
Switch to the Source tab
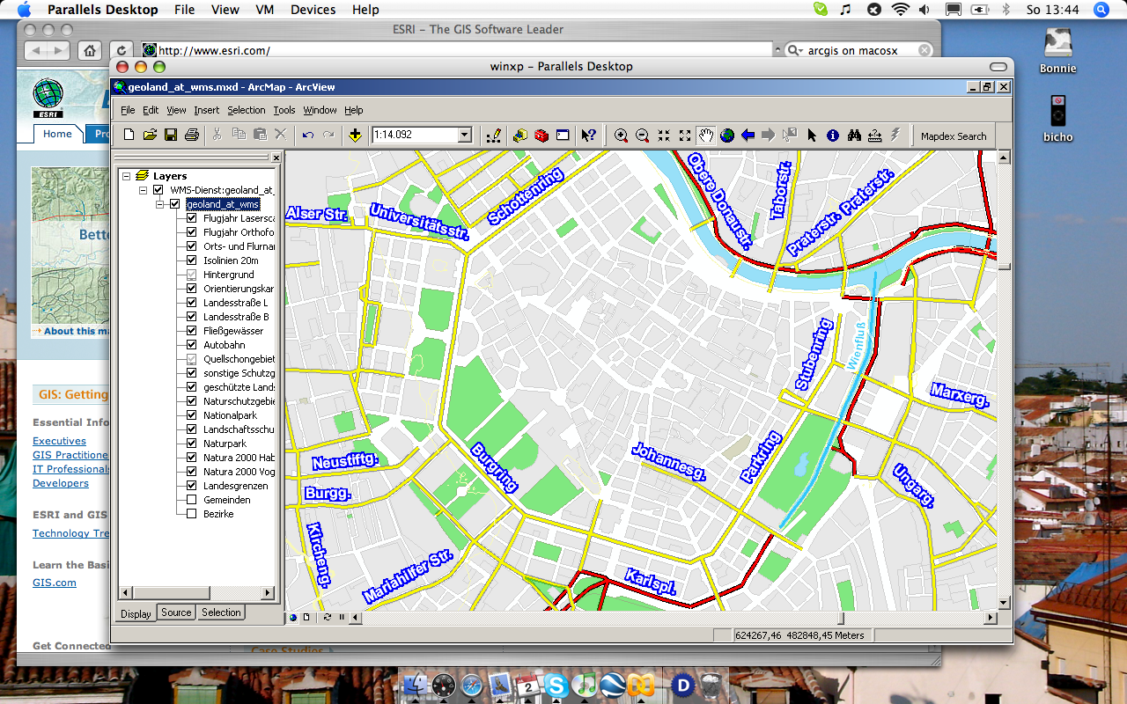(176, 612)
